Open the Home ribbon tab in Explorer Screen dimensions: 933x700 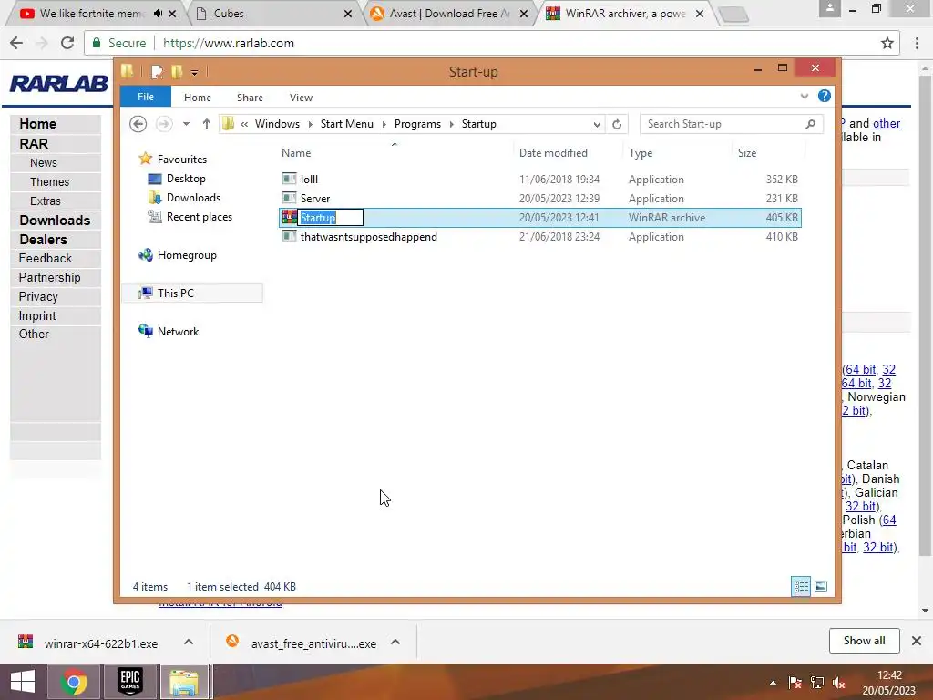tap(198, 97)
